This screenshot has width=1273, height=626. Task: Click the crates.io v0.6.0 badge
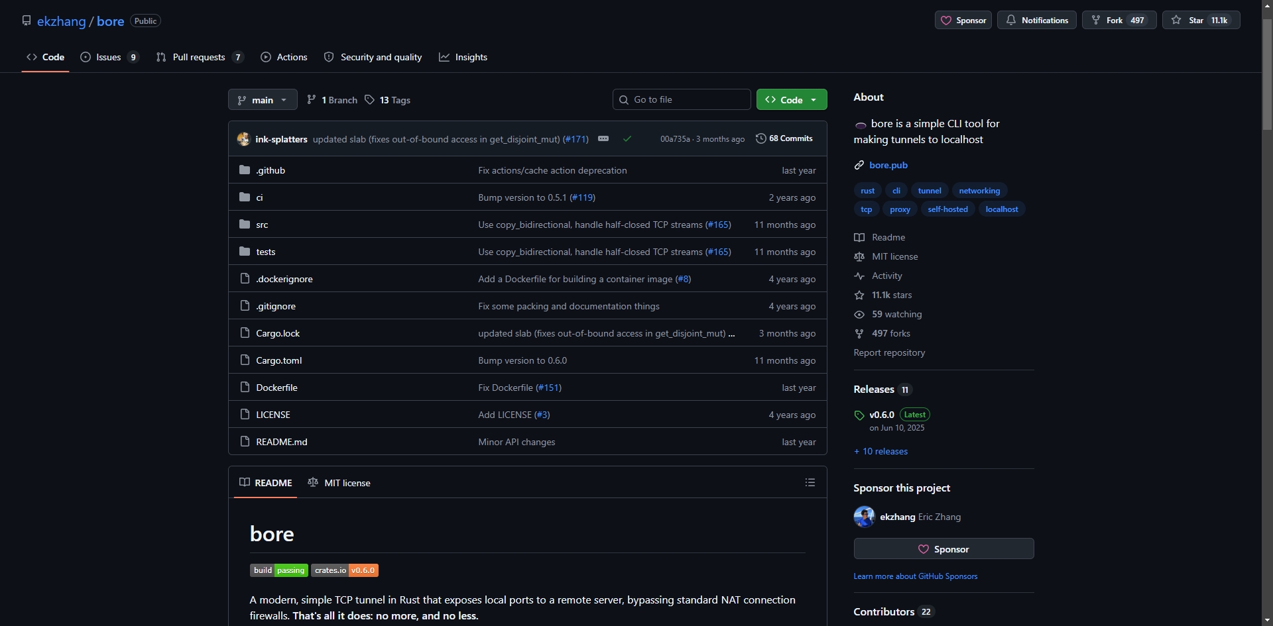pos(345,570)
